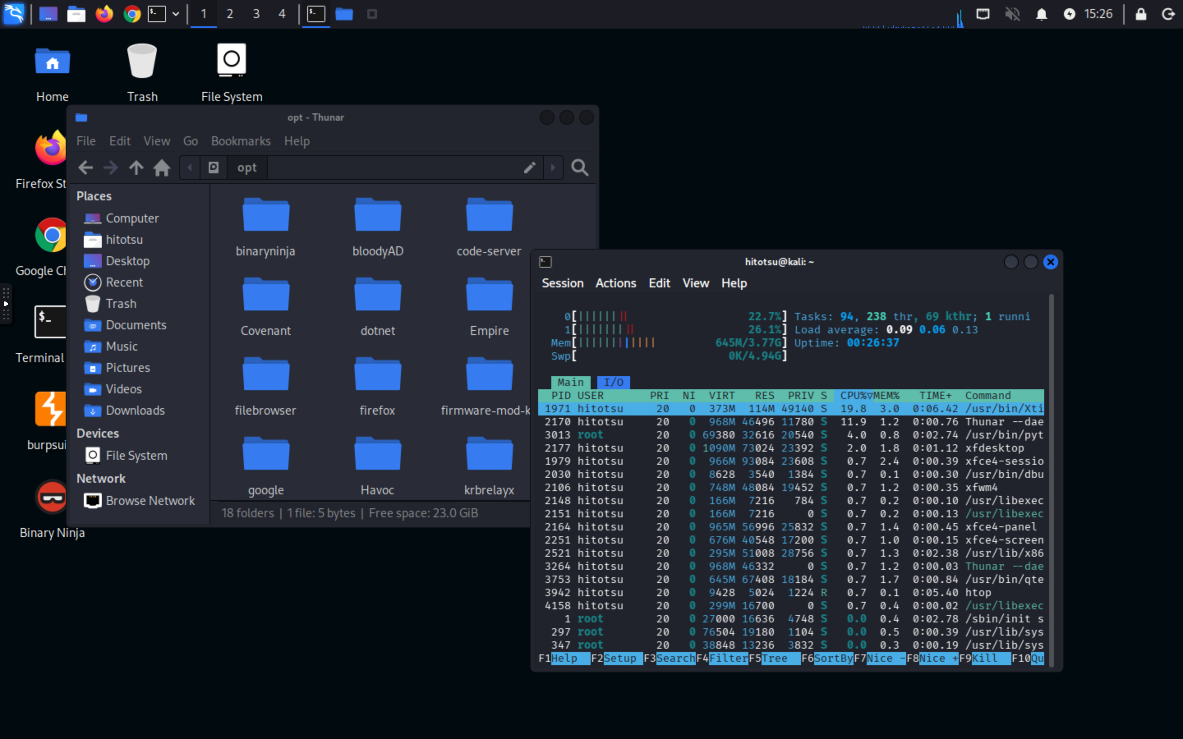This screenshot has height=739, width=1183.
Task: Open the terminal Session menu
Action: click(x=562, y=283)
